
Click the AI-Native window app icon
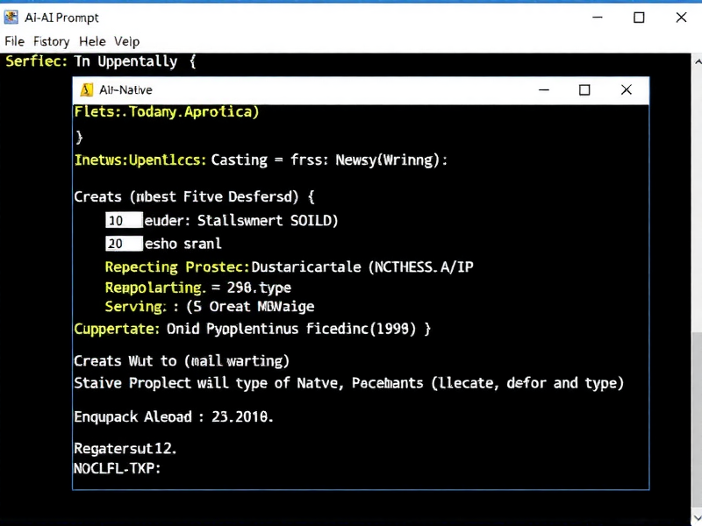(x=86, y=90)
